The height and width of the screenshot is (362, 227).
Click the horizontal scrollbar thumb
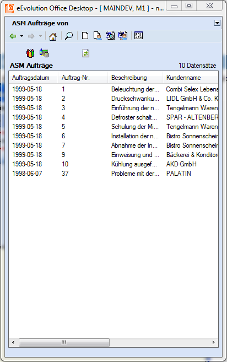pyautogui.click(x=64, y=342)
